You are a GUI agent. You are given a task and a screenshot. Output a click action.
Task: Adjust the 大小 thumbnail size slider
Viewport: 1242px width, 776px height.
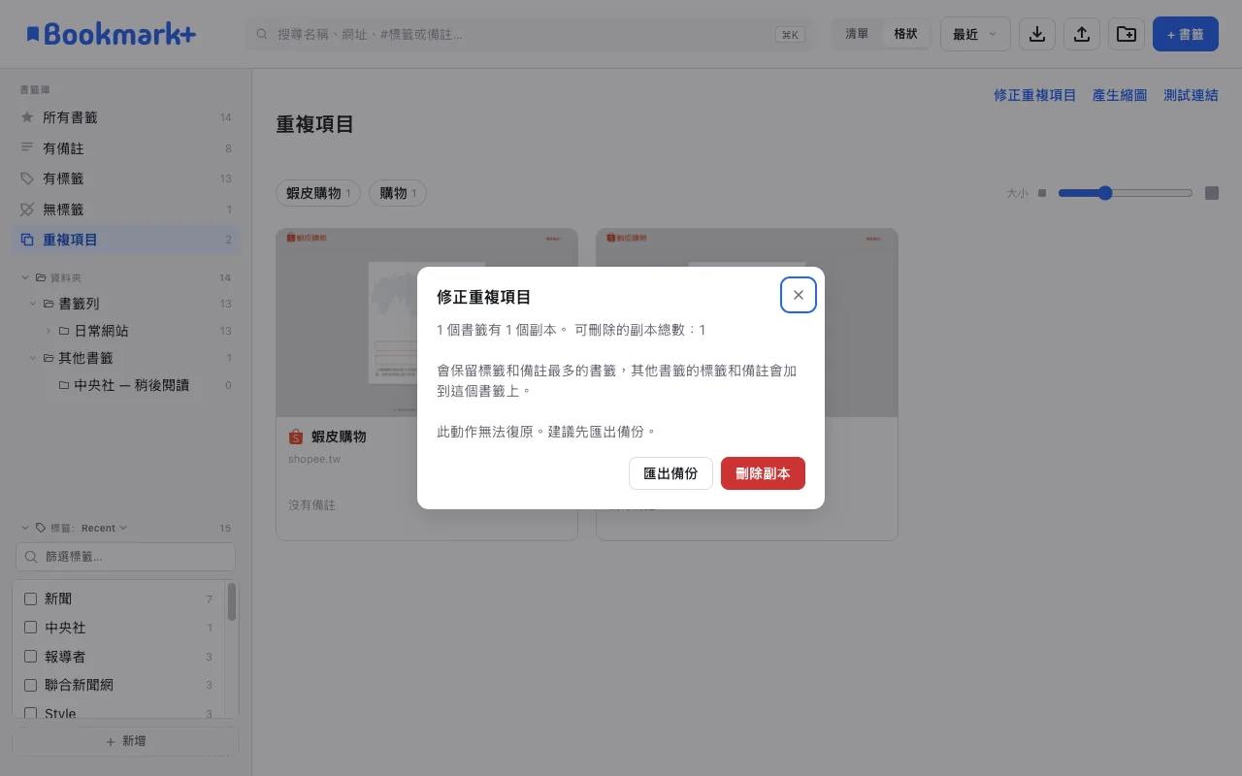coord(1126,193)
